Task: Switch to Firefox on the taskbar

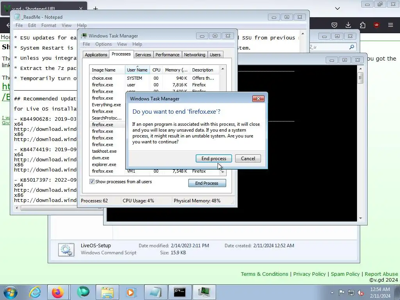Action: [58, 292]
